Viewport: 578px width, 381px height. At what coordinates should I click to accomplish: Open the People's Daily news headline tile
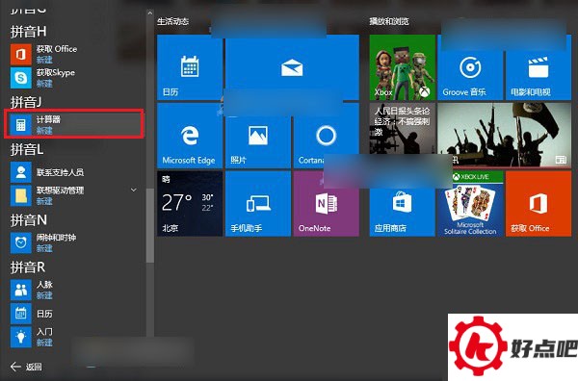pos(402,136)
